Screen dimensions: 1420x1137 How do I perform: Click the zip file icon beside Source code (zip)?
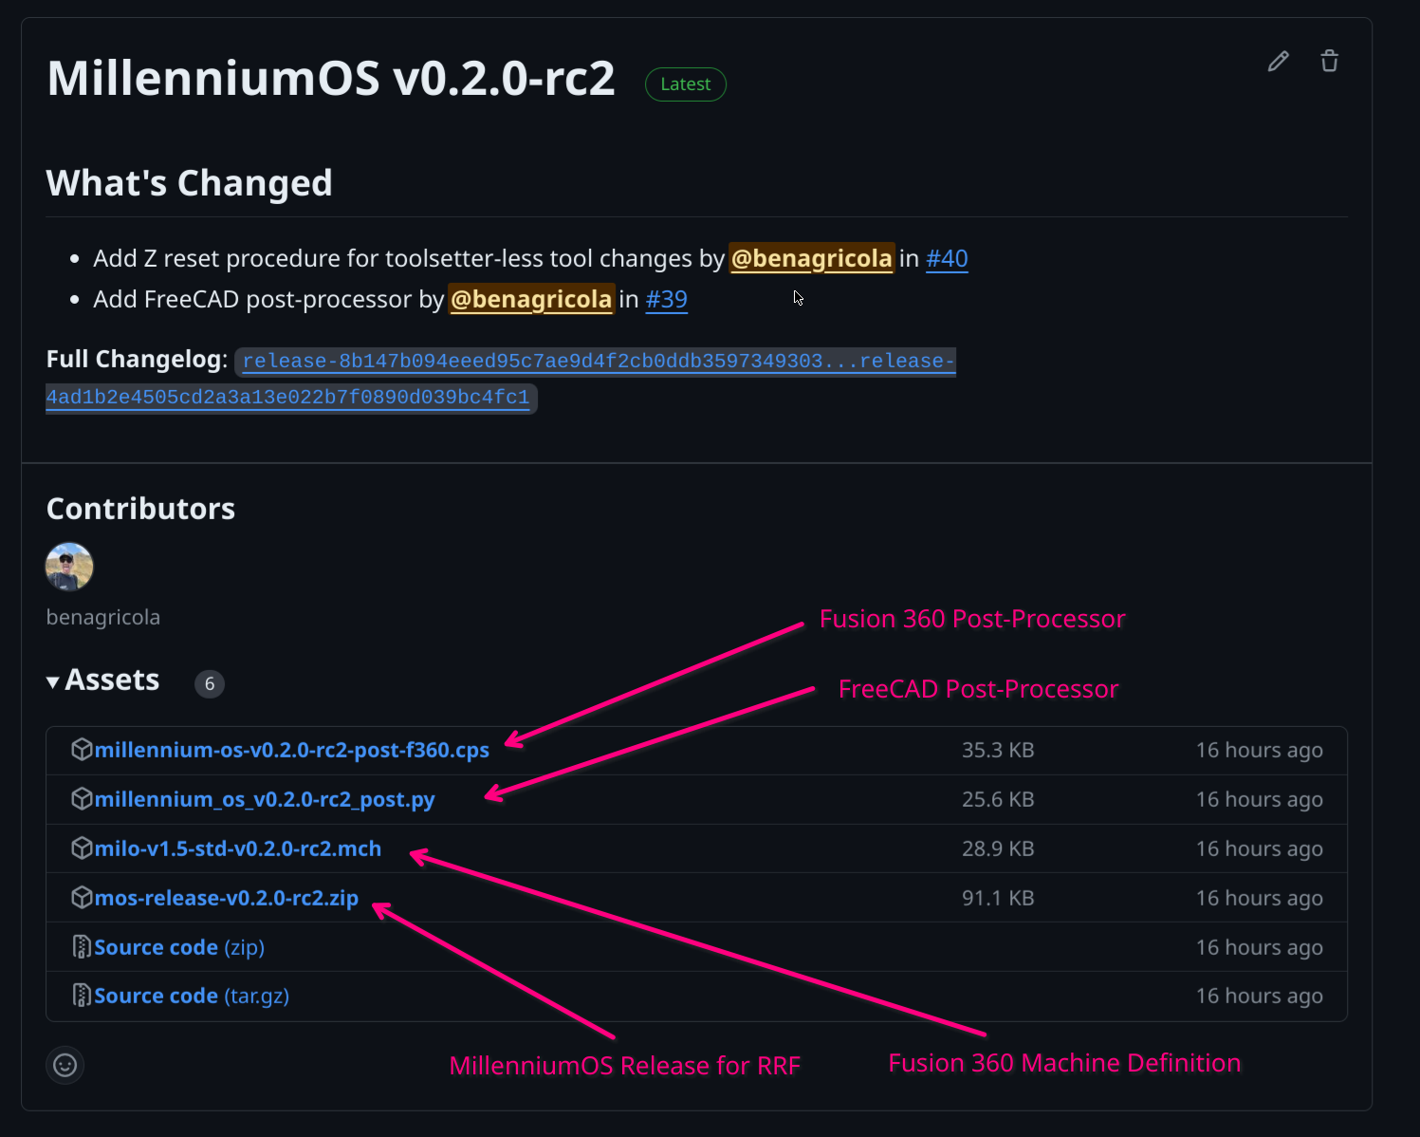tap(82, 947)
